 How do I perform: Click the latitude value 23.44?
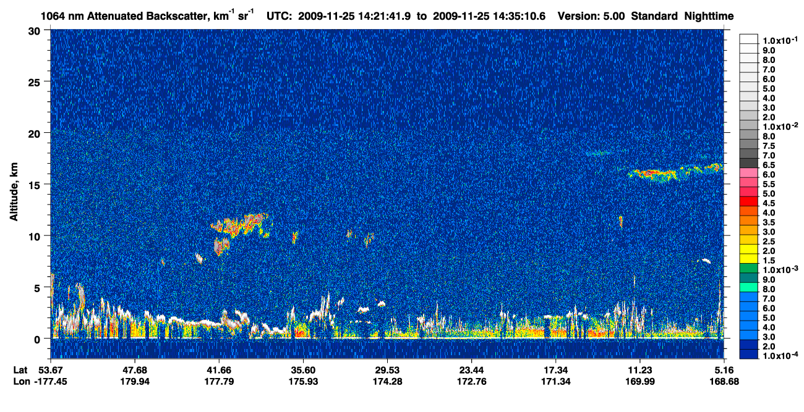(471, 370)
